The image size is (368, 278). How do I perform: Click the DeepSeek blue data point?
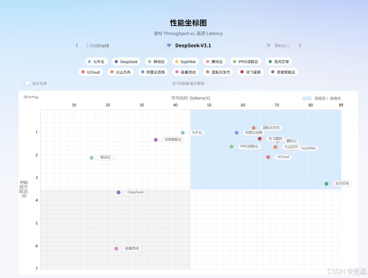click(x=118, y=192)
